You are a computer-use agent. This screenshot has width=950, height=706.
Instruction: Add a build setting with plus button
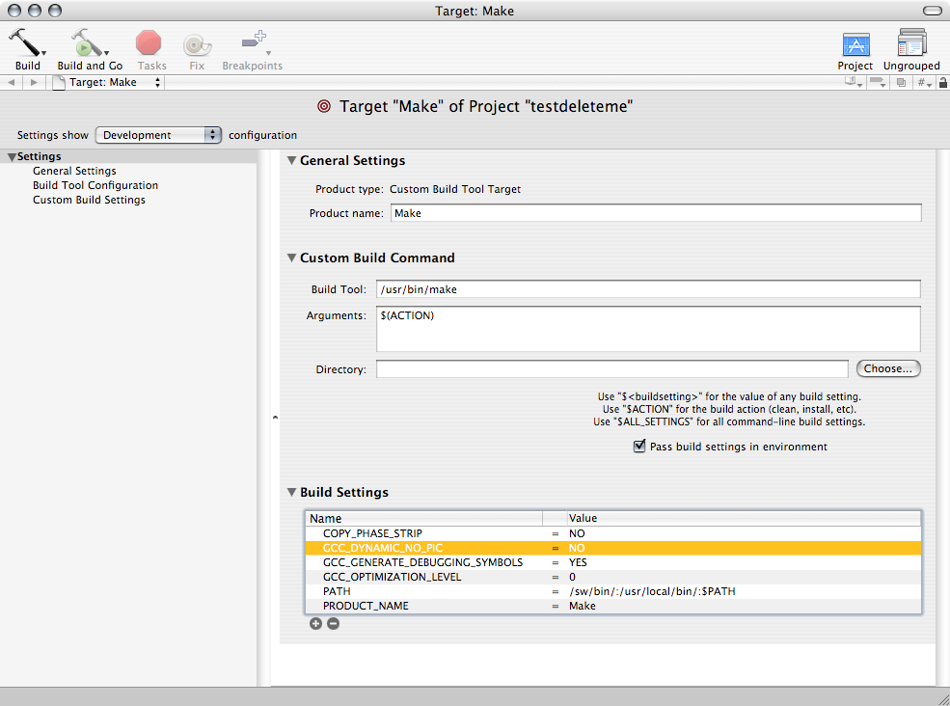click(315, 624)
